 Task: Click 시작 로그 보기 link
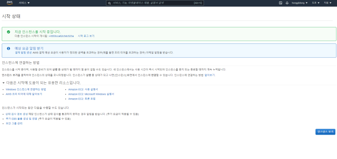point(86,36)
